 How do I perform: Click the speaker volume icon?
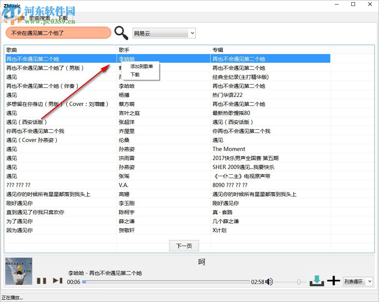pyautogui.click(x=269, y=281)
